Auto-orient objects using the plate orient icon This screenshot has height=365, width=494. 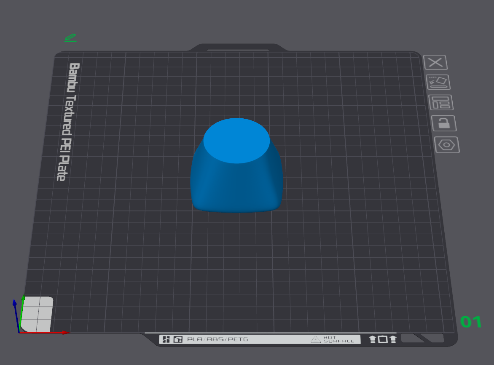[x=438, y=82]
